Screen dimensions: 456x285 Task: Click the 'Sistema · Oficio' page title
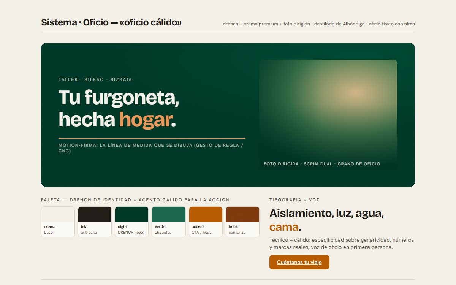(x=111, y=22)
